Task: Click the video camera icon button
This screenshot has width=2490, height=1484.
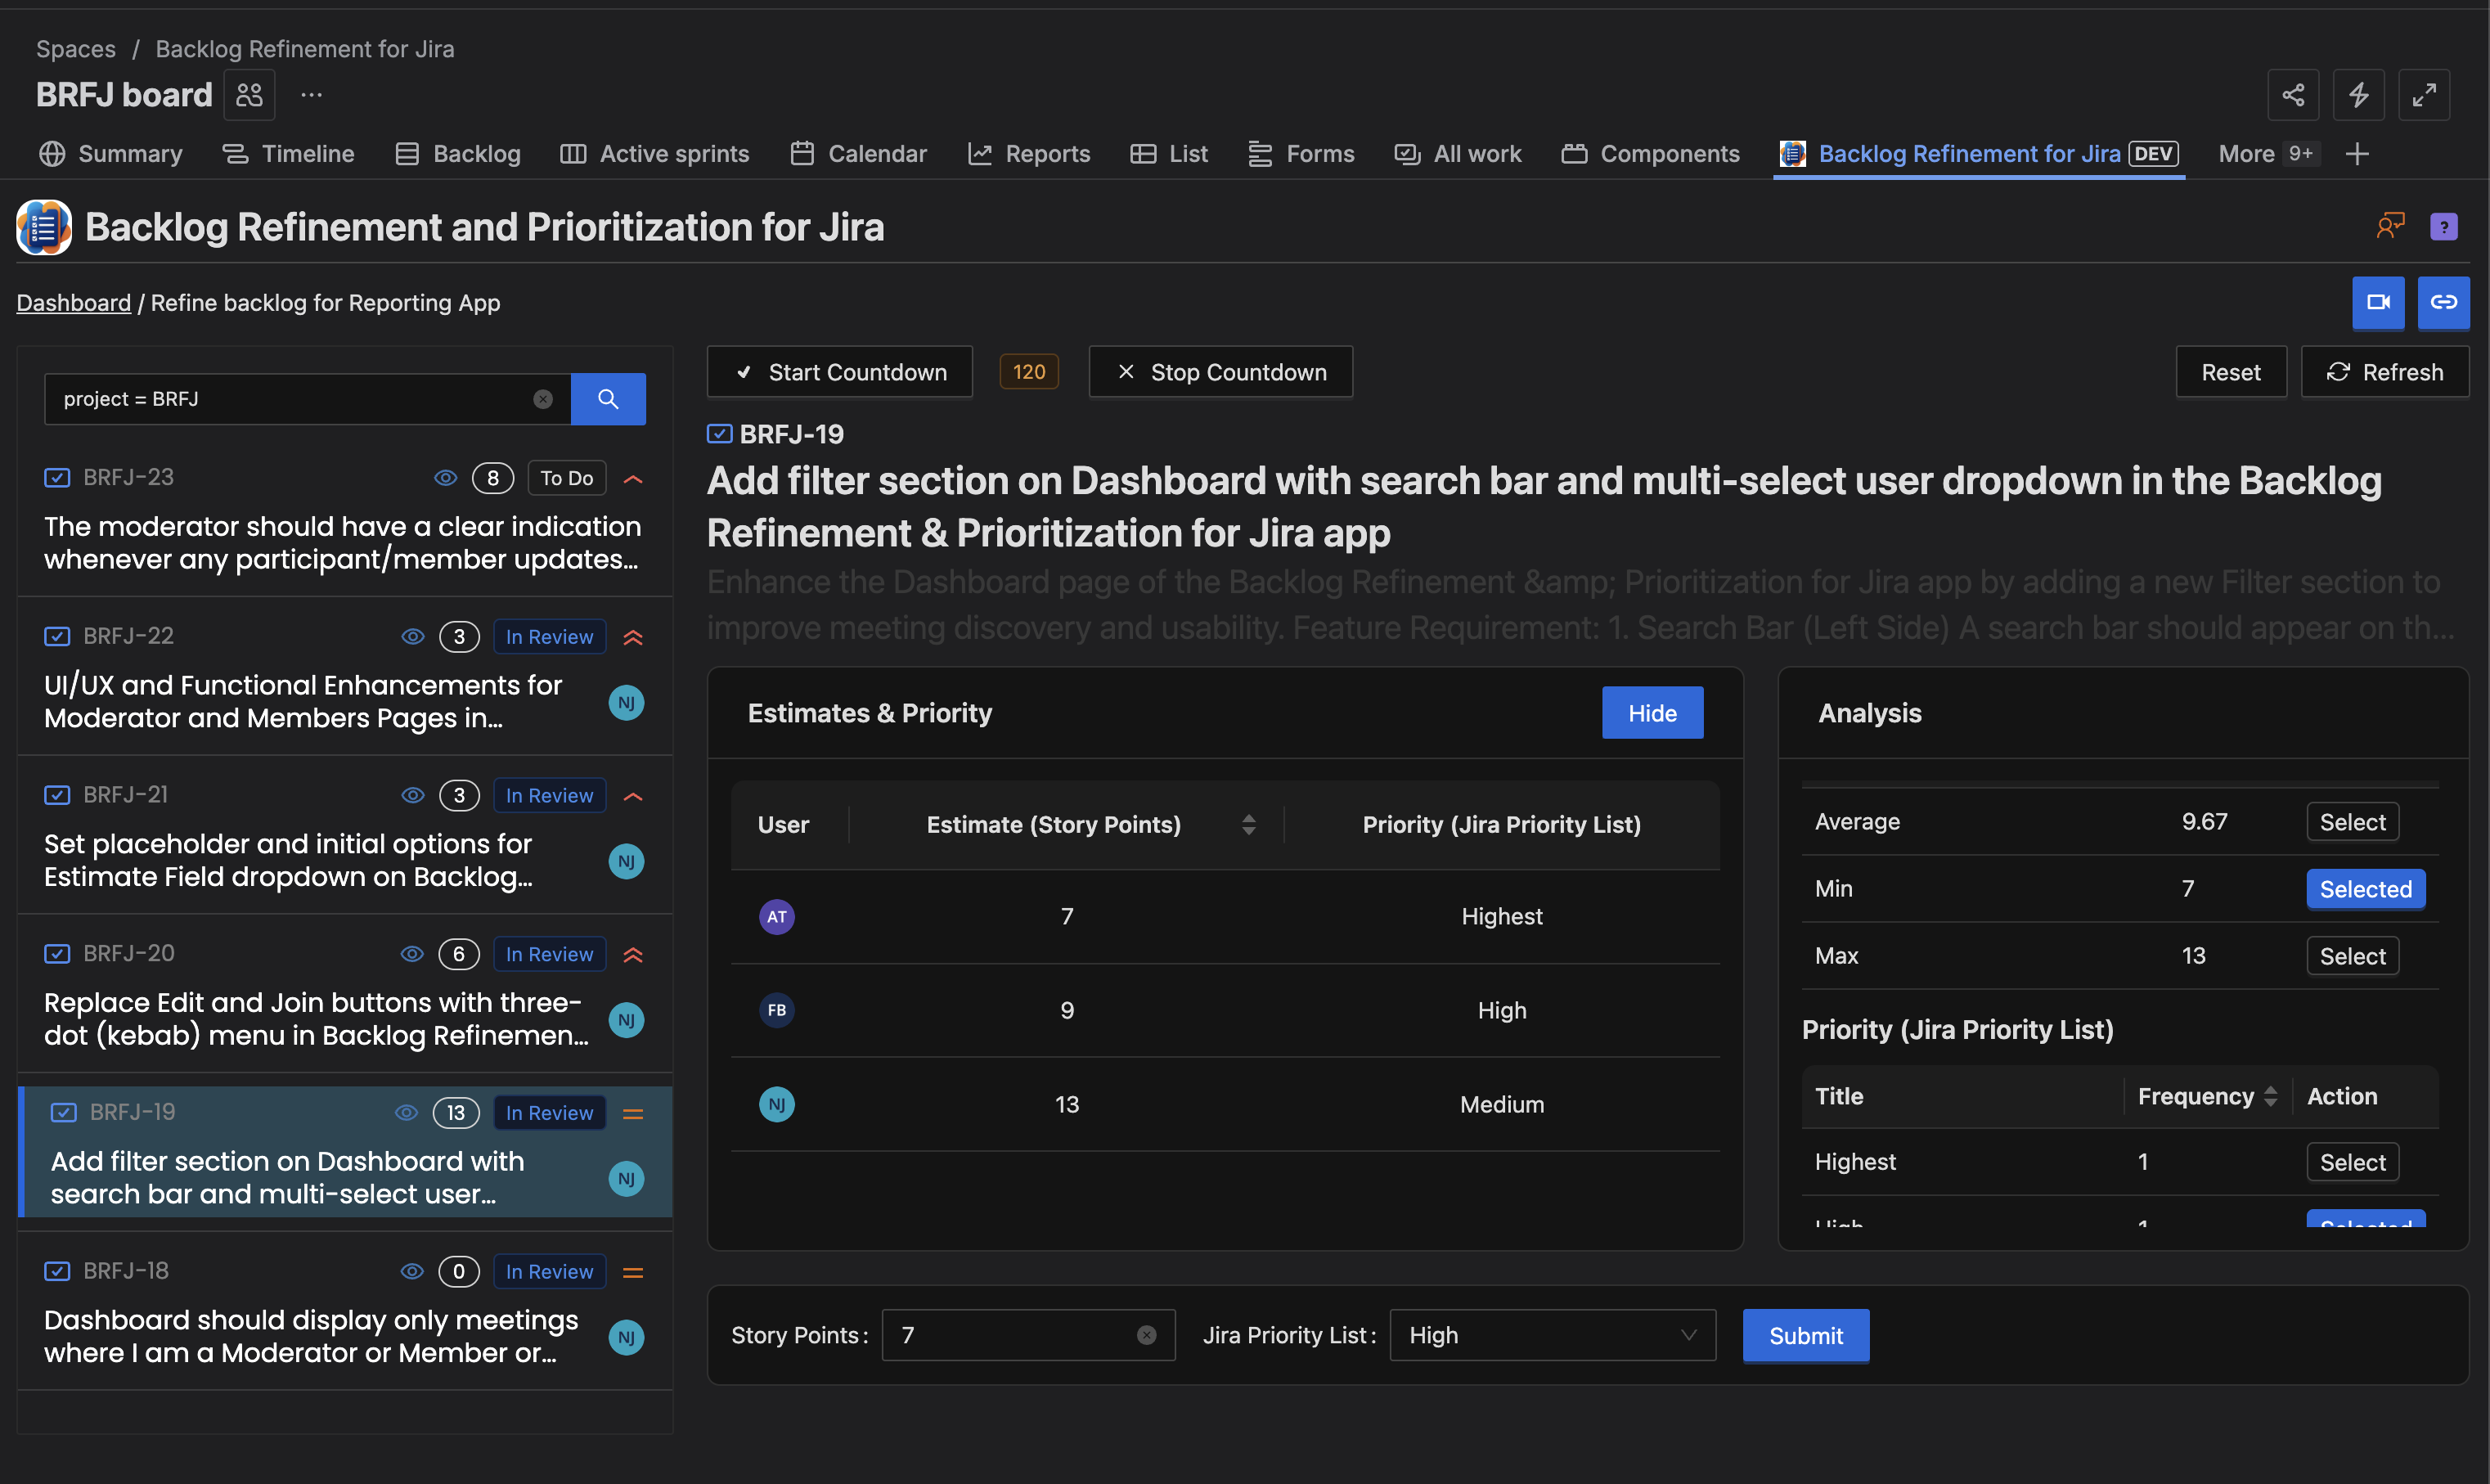Action: click(2377, 302)
